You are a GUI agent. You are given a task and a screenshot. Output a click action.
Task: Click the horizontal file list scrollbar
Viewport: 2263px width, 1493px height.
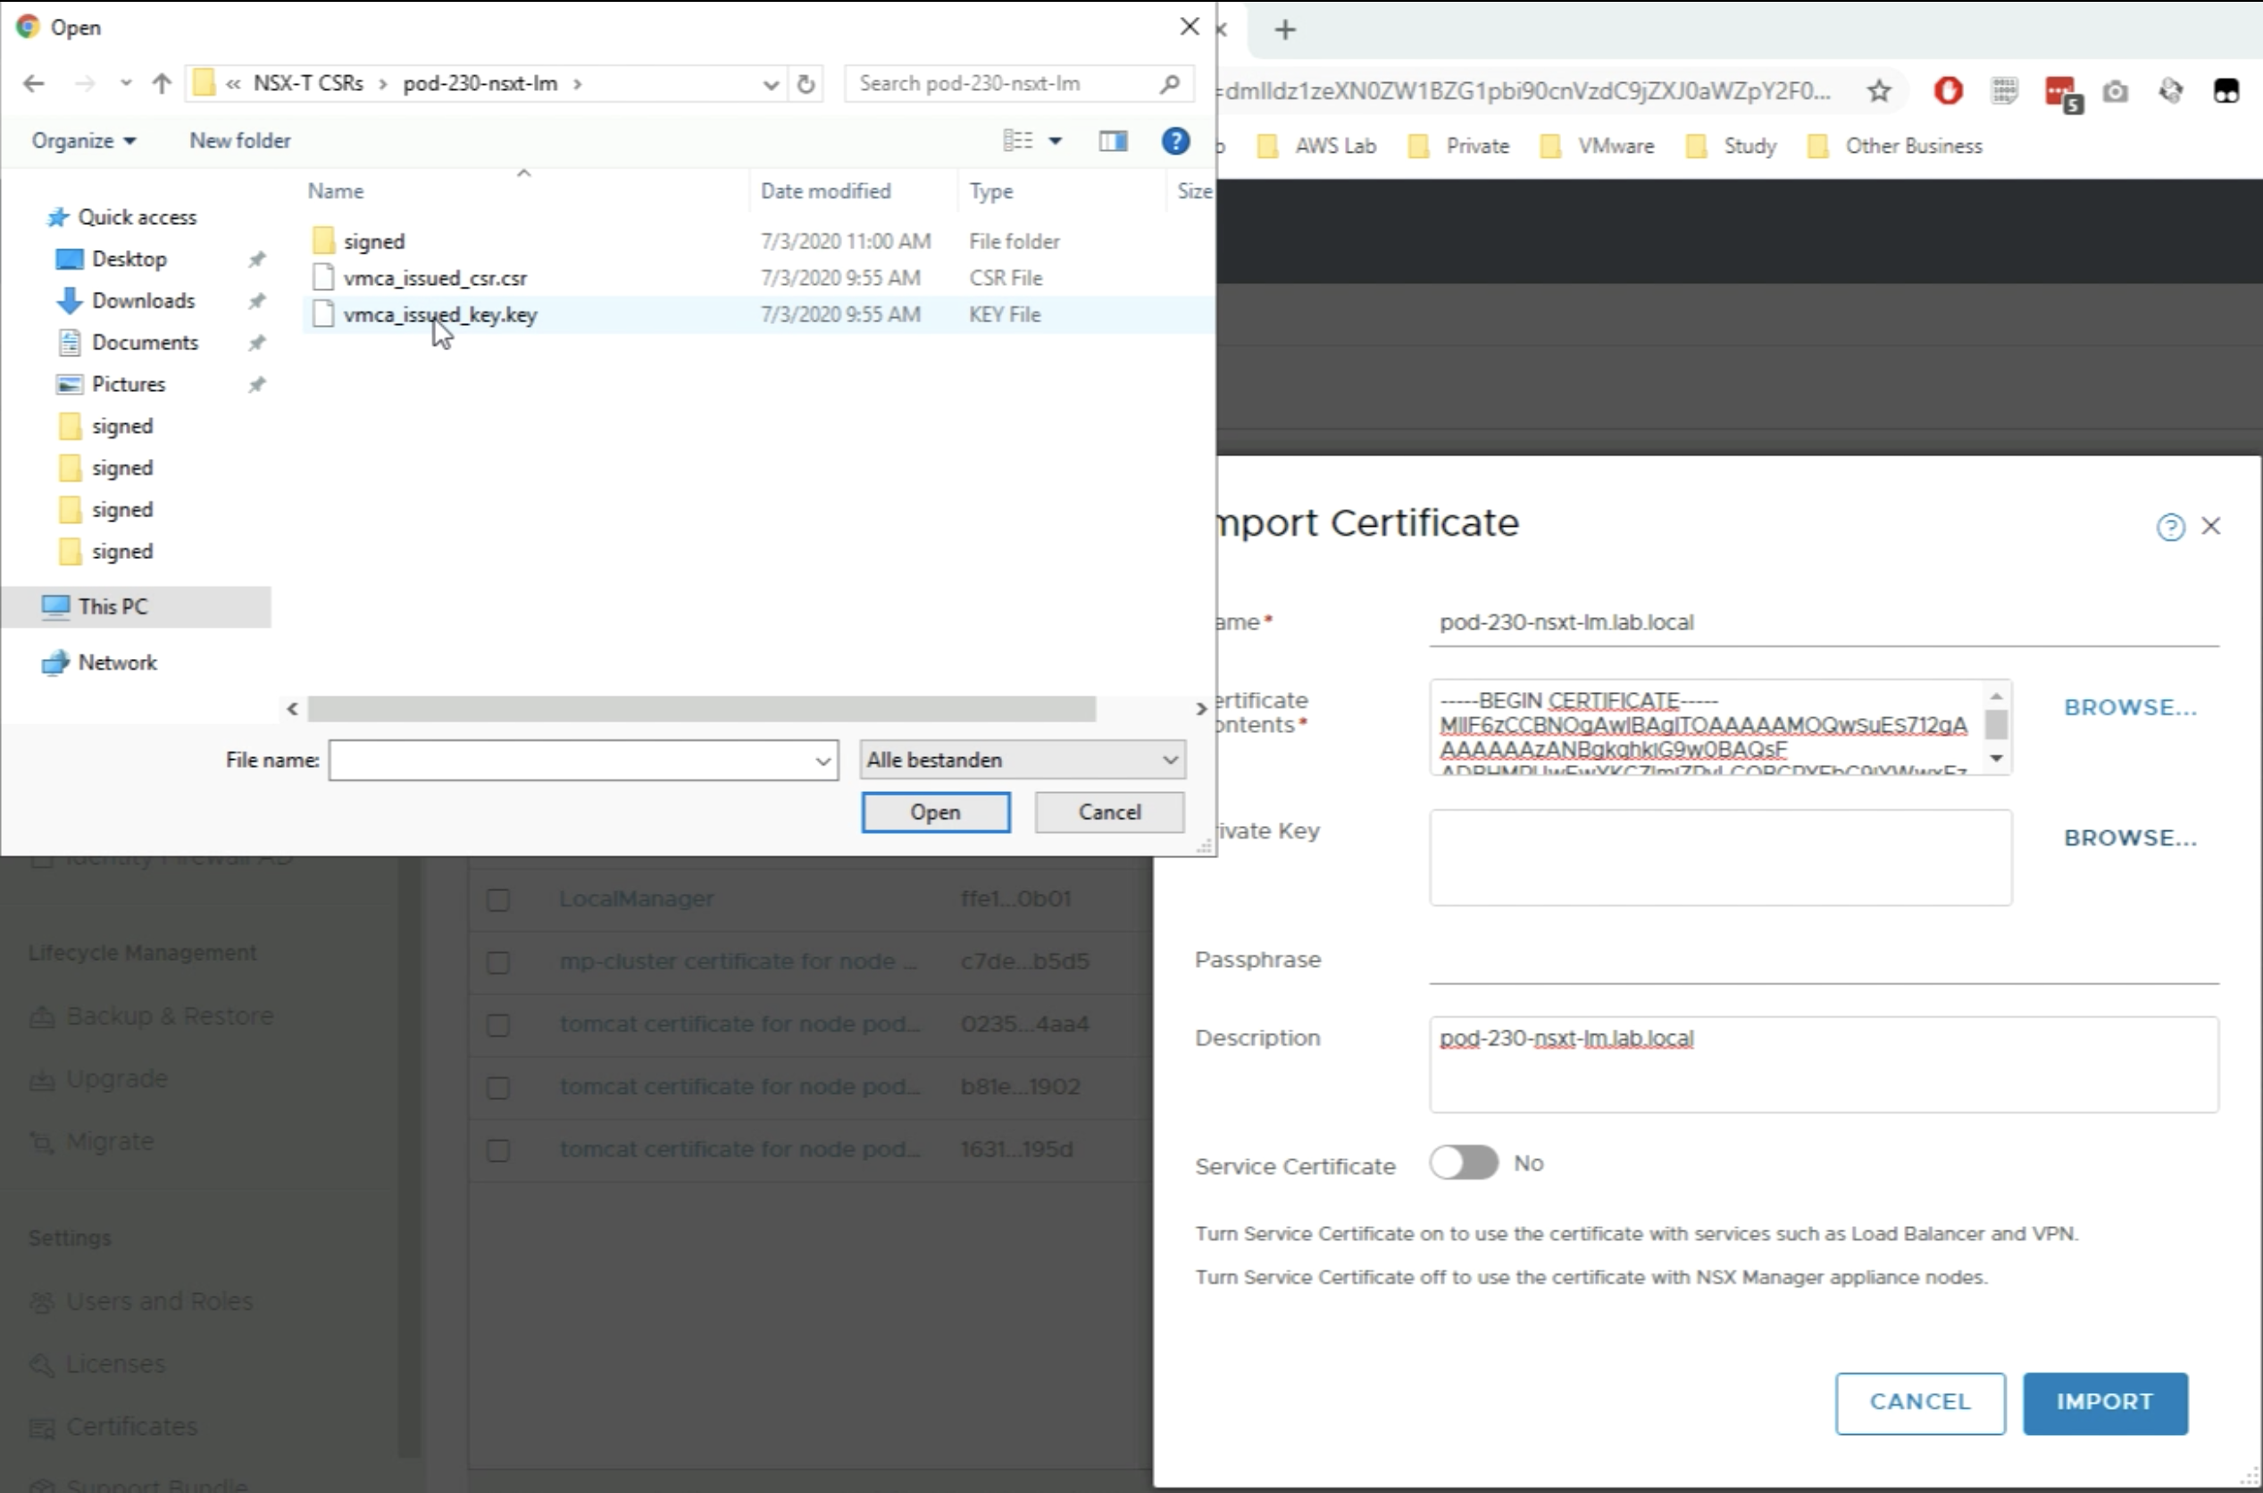pos(701,708)
